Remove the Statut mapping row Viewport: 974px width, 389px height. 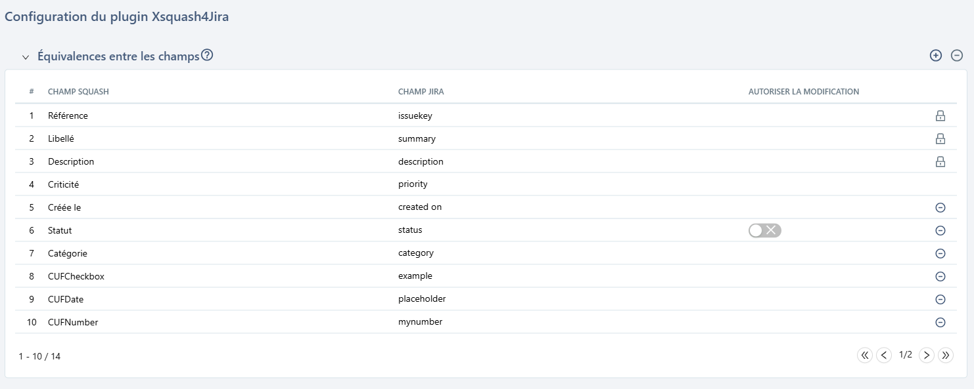[x=940, y=230]
